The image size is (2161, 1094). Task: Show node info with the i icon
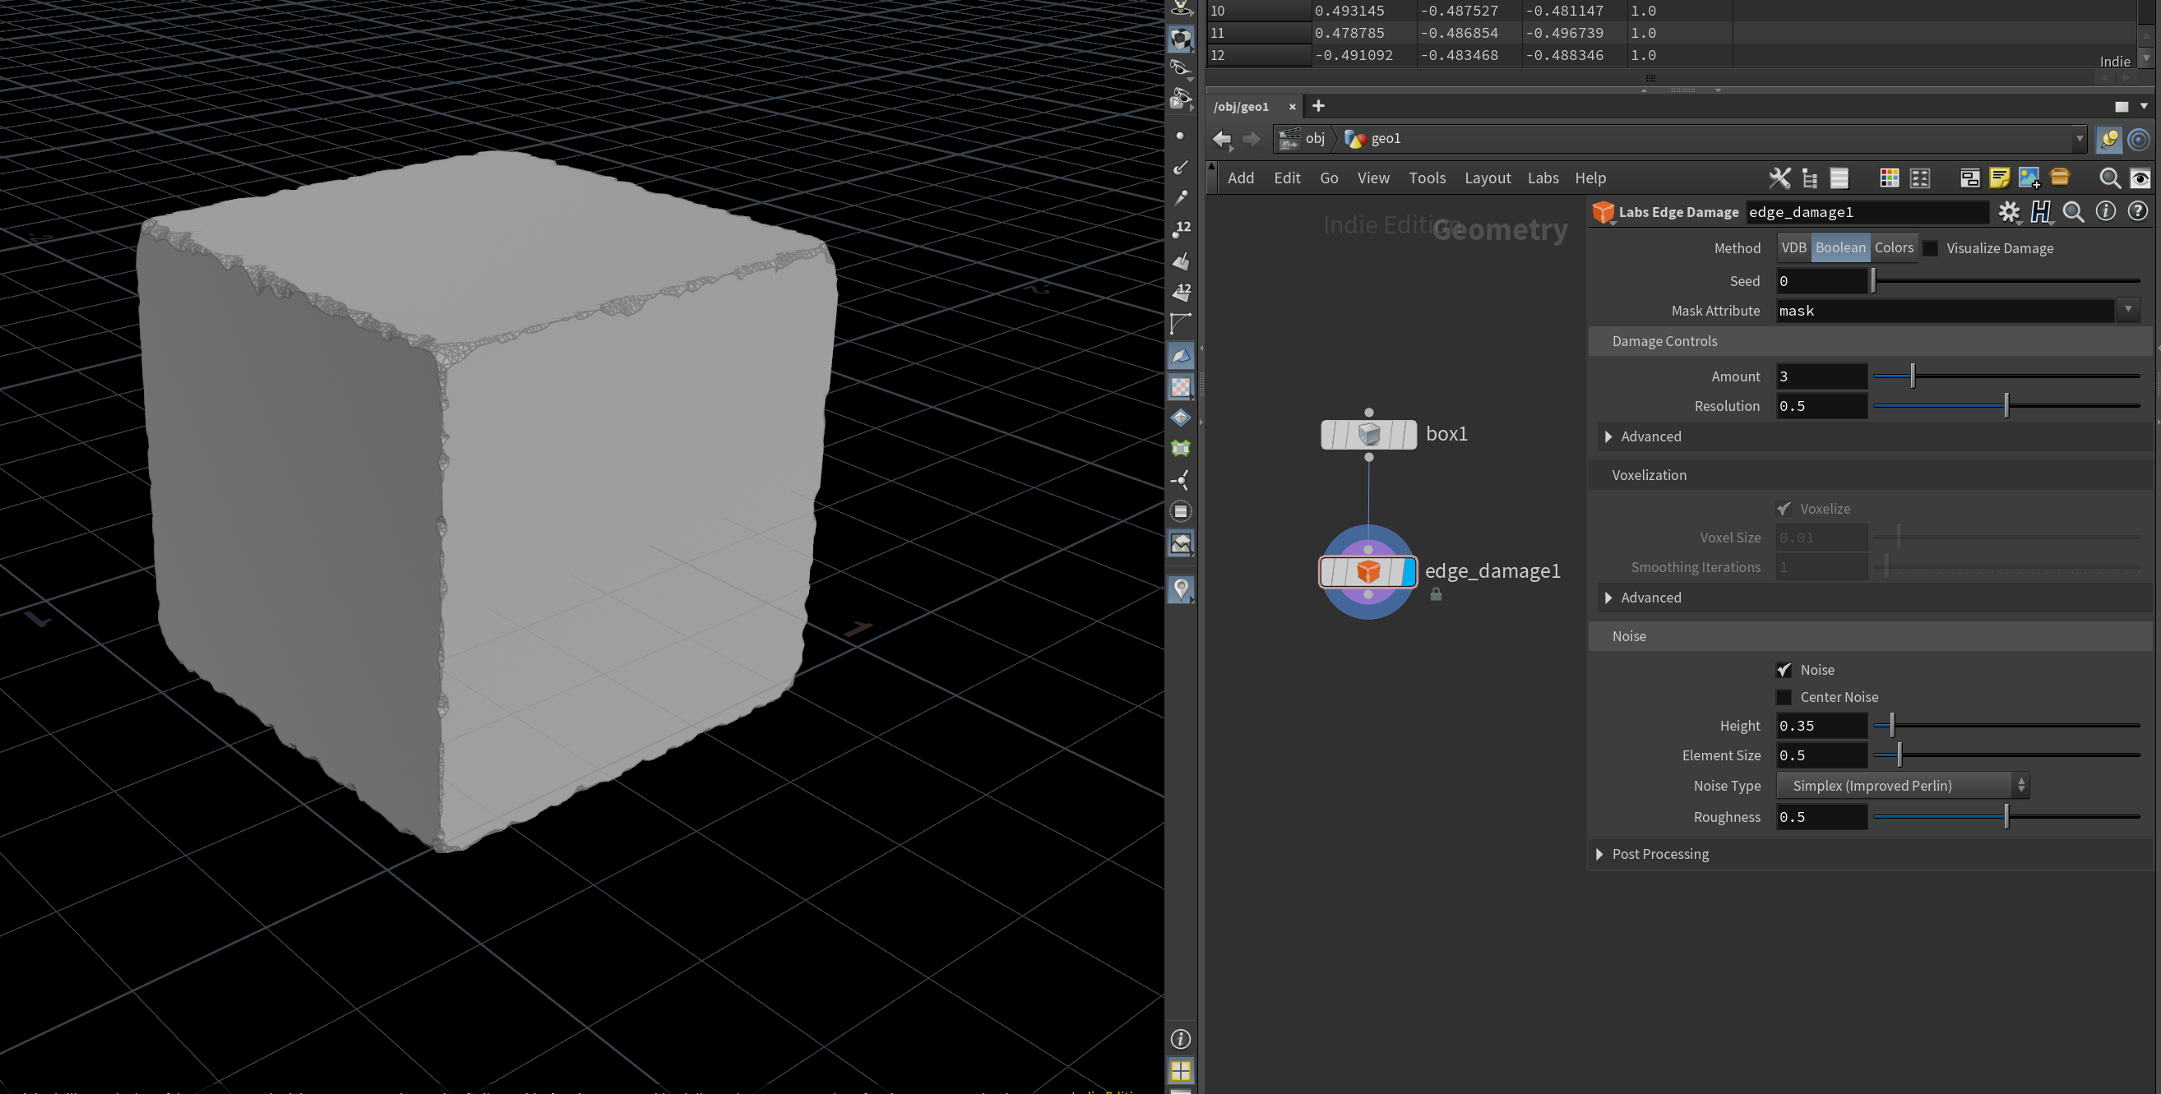coord(2105,211)
